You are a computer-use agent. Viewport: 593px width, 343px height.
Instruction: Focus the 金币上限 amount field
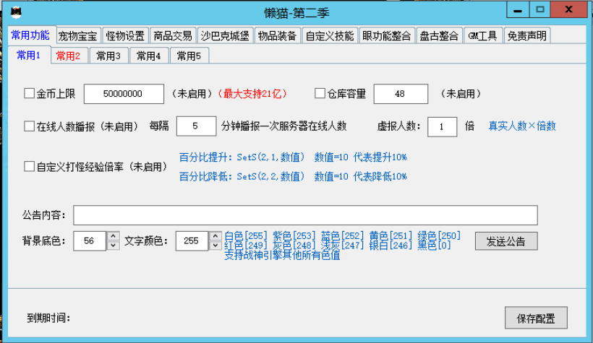[x=123, y=94]
